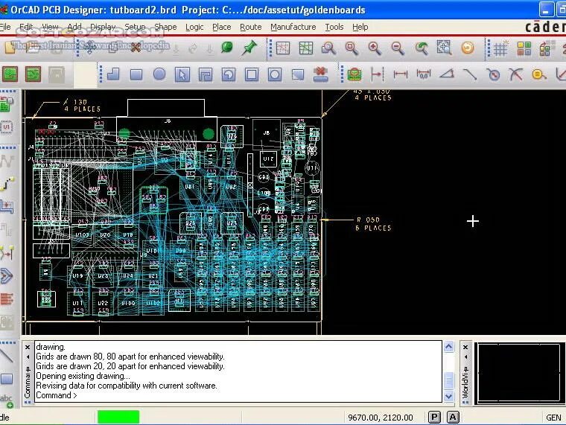Click the Zoom Fit magnifier icon

point(352,48)
